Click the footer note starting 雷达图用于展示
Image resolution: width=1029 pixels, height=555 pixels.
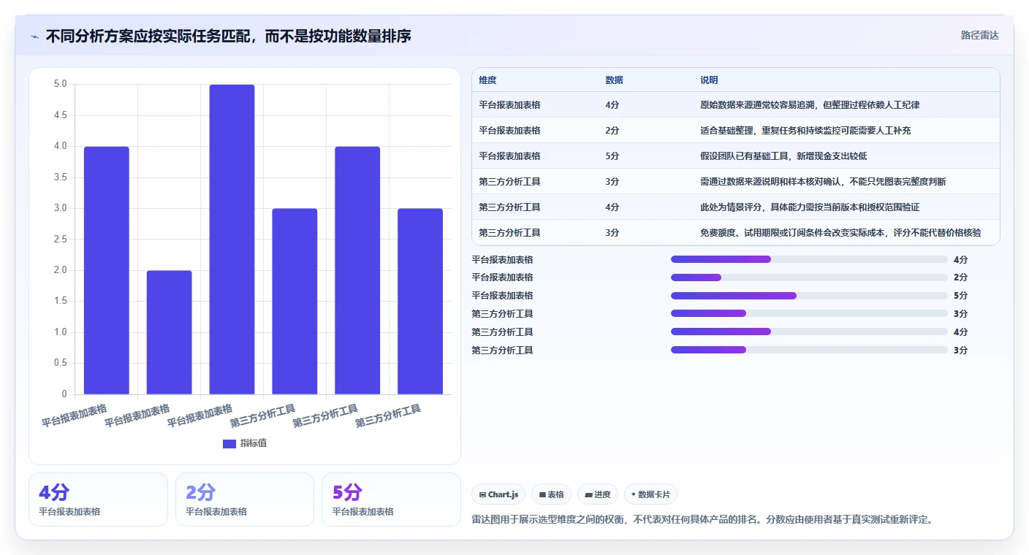click(x=703, y=520)
